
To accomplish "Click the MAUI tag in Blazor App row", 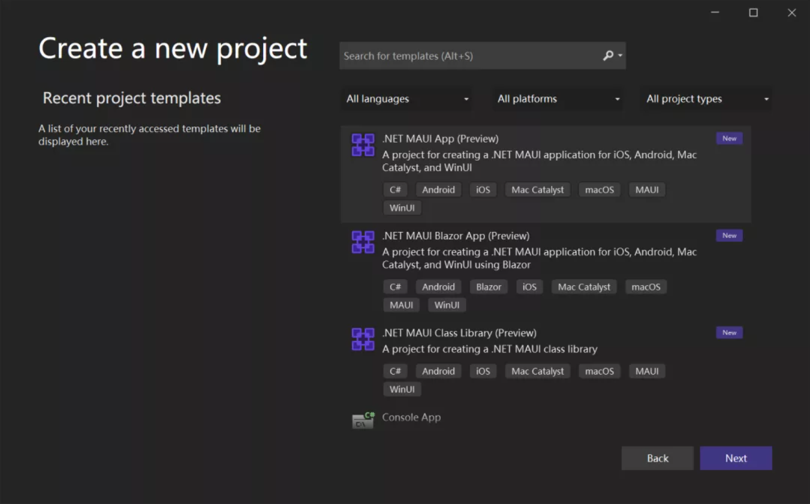I will point(401,305).
